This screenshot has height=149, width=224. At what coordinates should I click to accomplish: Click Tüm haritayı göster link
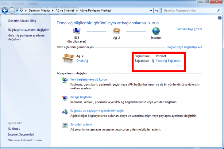pyautogui.click(x=189, y=29)
